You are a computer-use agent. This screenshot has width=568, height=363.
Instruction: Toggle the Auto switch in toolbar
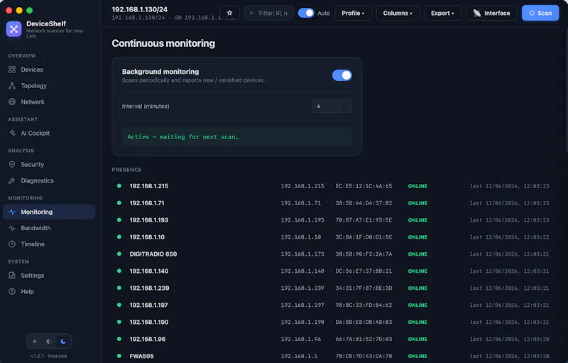click(x=306, y=13)
